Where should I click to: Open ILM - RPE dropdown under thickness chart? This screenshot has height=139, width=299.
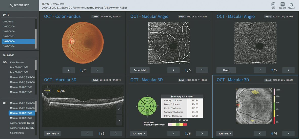[138, 133]
